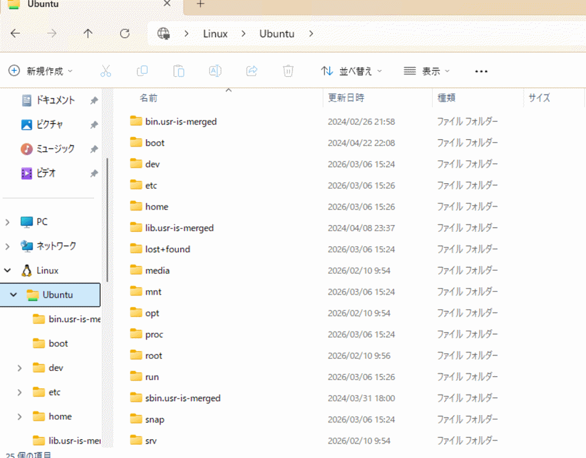This screenshot has width=586, height=458.
Task: Refresh the current folder view
Action: coord(124,34)
